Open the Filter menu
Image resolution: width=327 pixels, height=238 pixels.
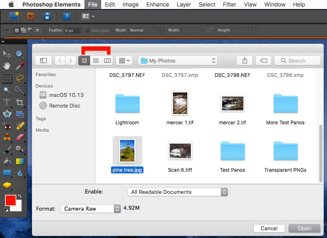click(x=229, y=4)
